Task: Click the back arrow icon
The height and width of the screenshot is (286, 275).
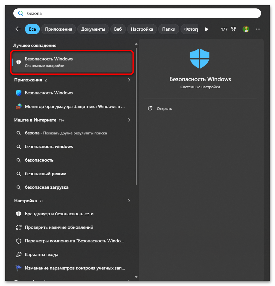Action: coord(18,29)
